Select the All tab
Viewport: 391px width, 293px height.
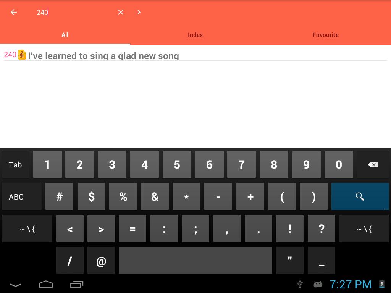65,35
